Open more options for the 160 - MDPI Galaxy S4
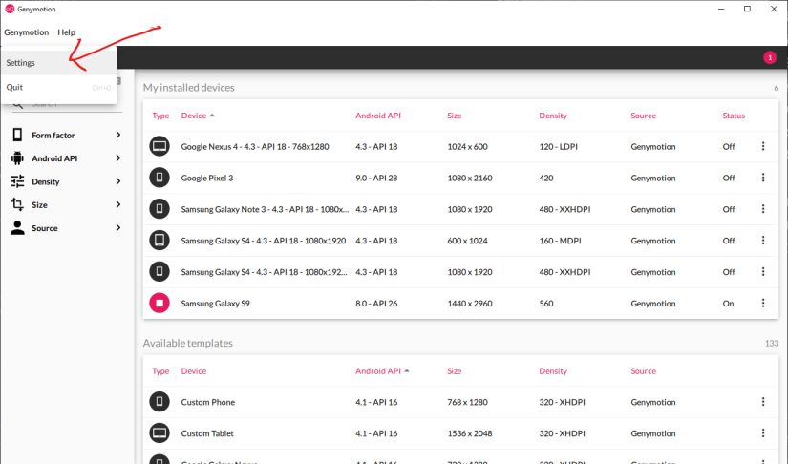 pos(763,241)
